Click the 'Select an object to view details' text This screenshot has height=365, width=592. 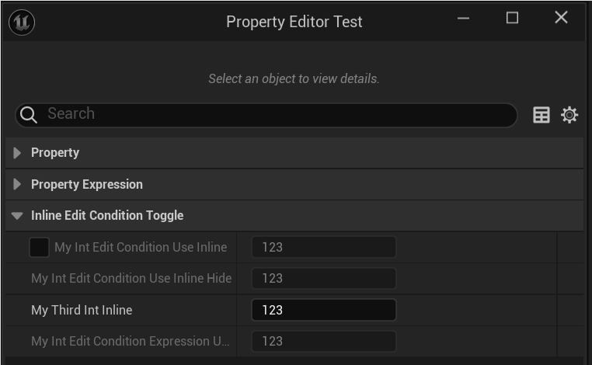(x=294, y=78)
